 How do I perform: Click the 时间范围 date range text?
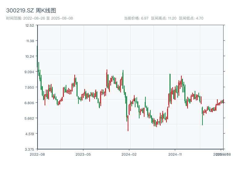(x=39, y=18)
